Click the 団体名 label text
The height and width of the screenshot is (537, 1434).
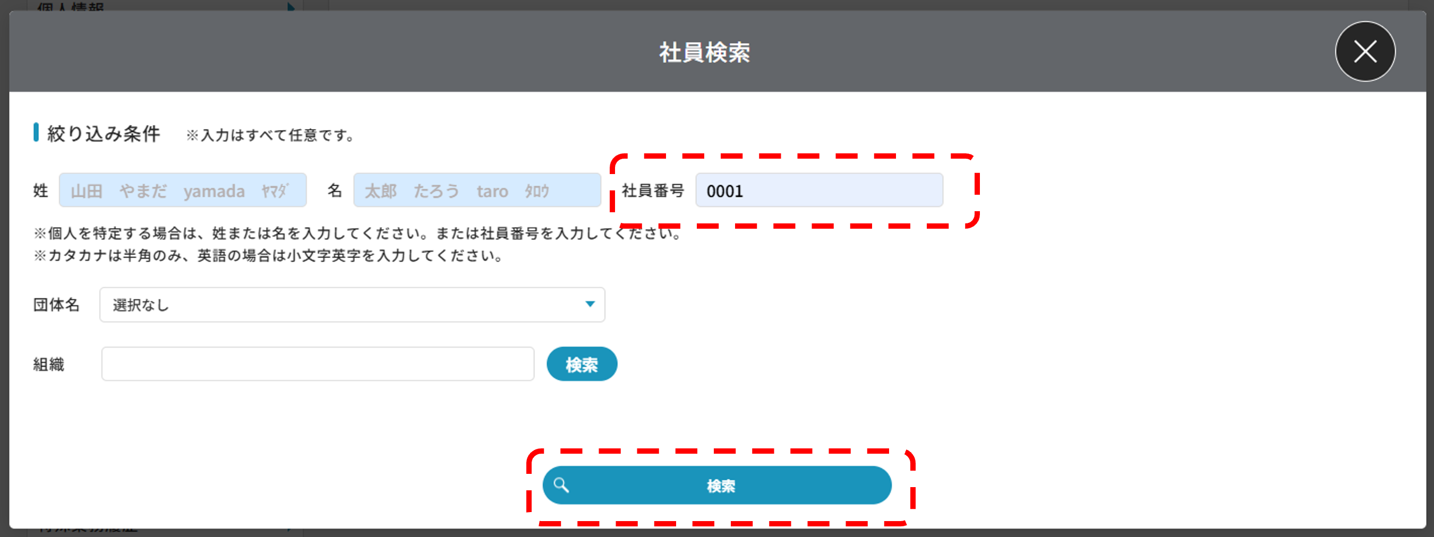click(56, 305)
